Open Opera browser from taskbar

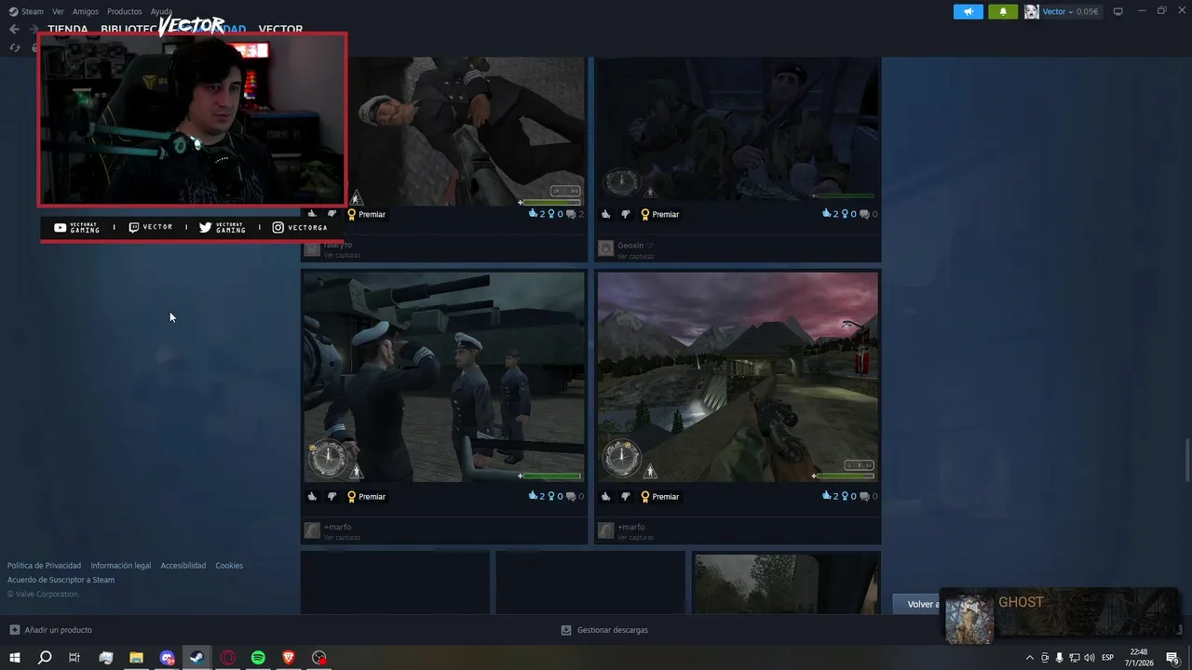[227, 658]
